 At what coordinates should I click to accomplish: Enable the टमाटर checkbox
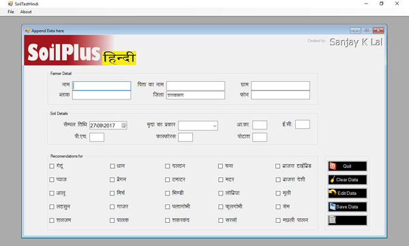point(168,180)
